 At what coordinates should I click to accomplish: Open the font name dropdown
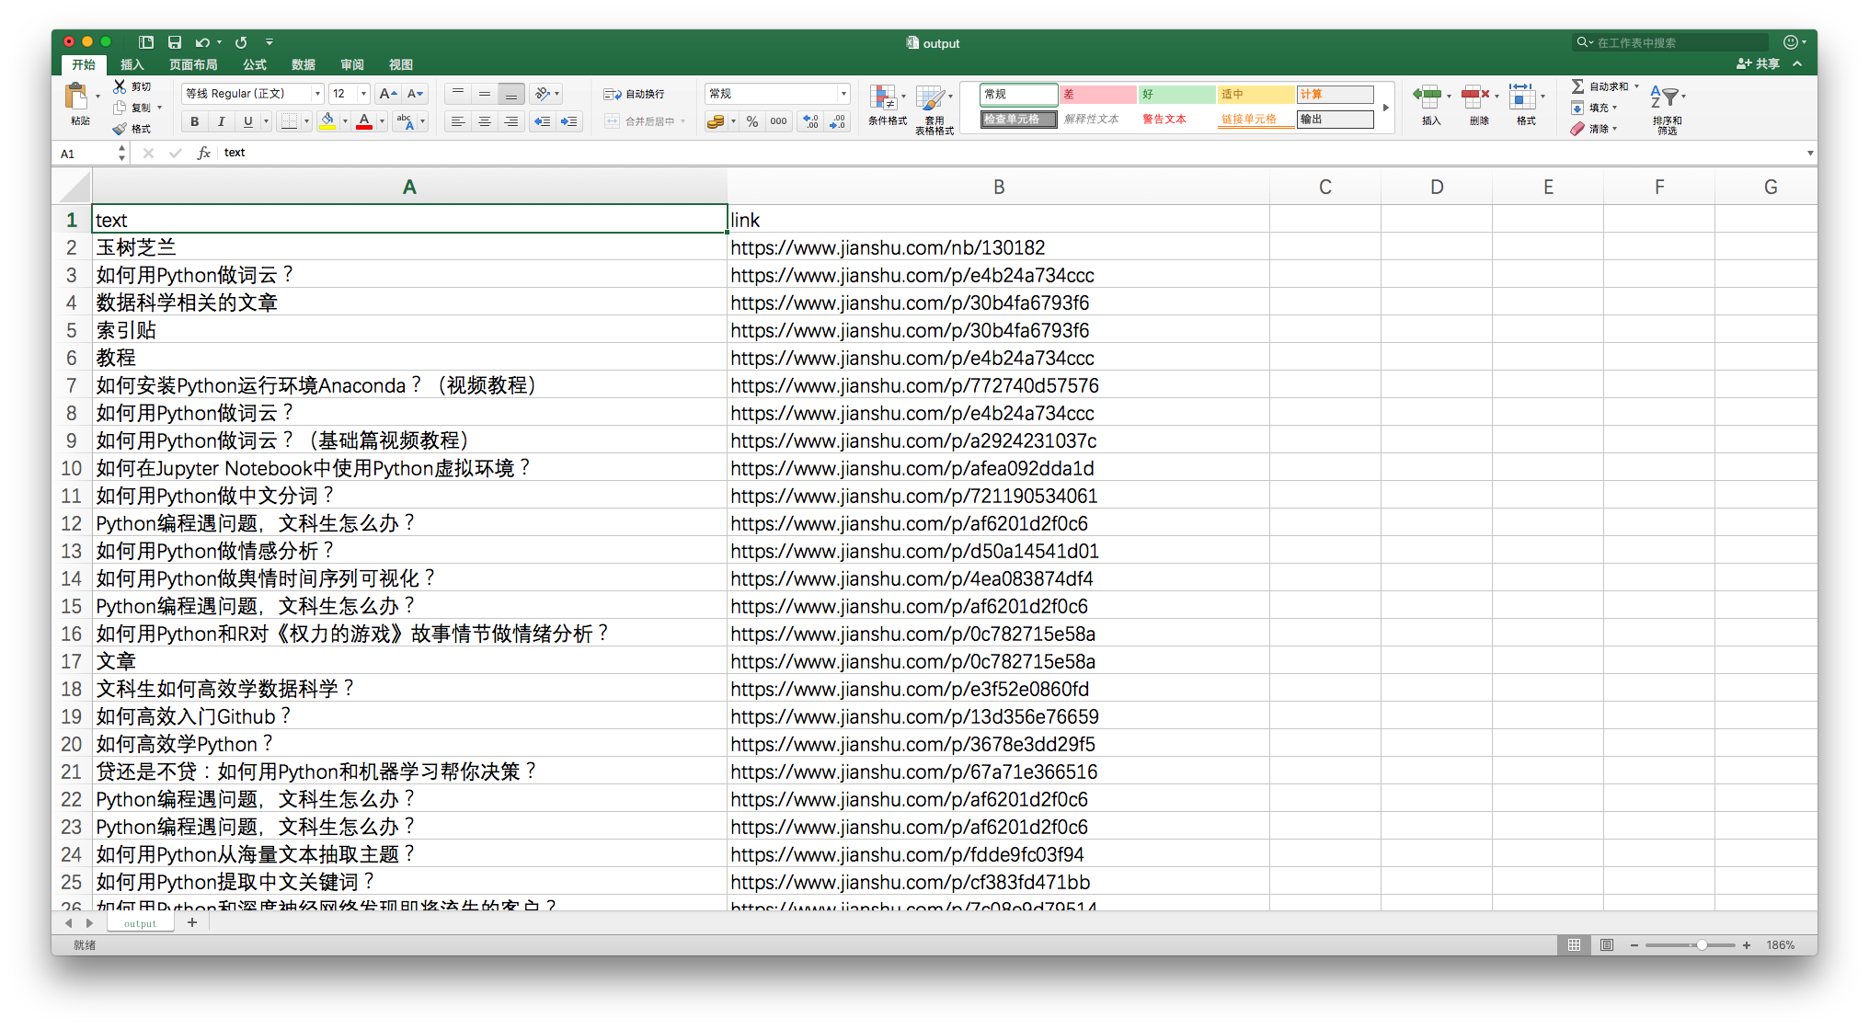[x=317, y=94]
